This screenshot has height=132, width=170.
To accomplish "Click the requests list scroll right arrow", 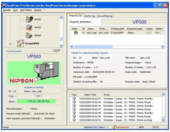I will (x=163, y=46).
